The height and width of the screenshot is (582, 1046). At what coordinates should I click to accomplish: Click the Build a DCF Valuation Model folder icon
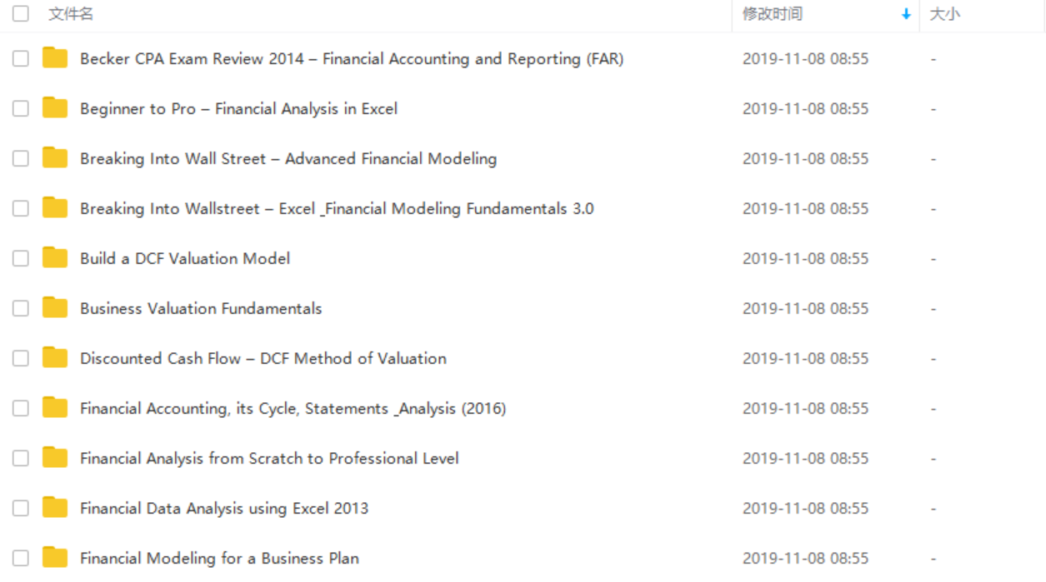click(x=55, y=258)
